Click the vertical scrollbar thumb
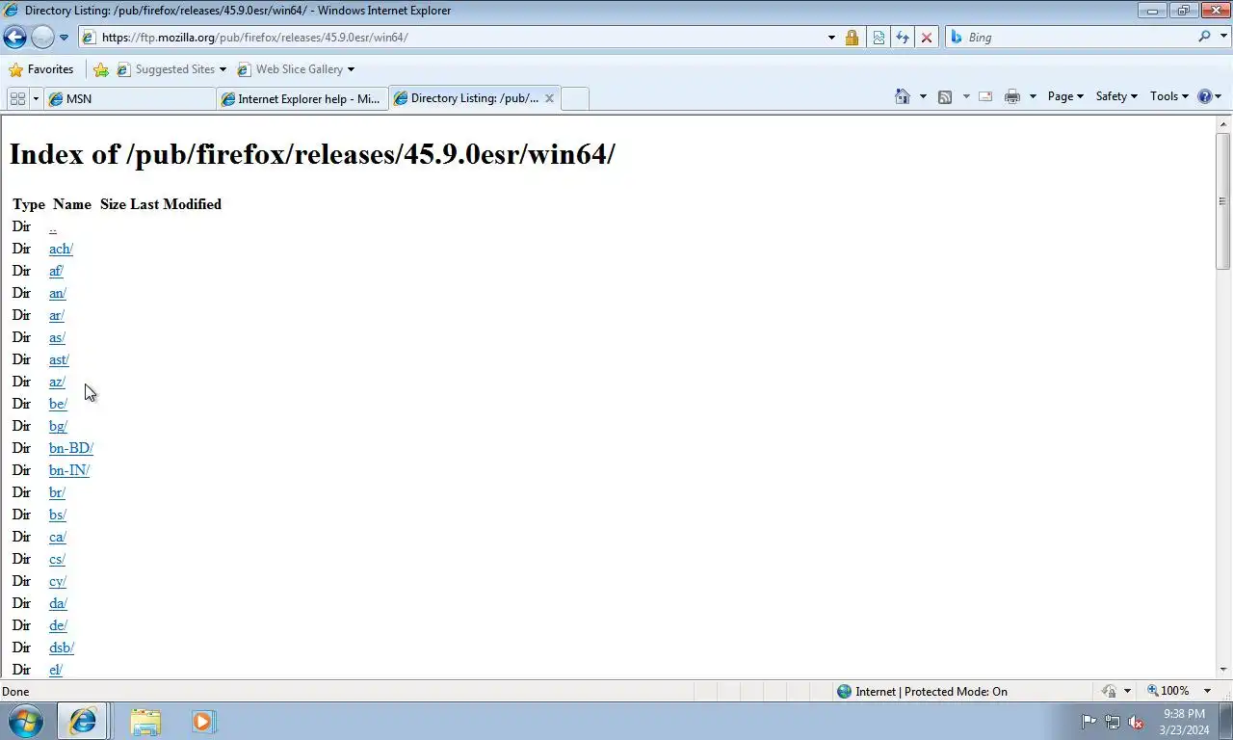This screenshot has height=740, width=1233. click(x=1223, y=200)
